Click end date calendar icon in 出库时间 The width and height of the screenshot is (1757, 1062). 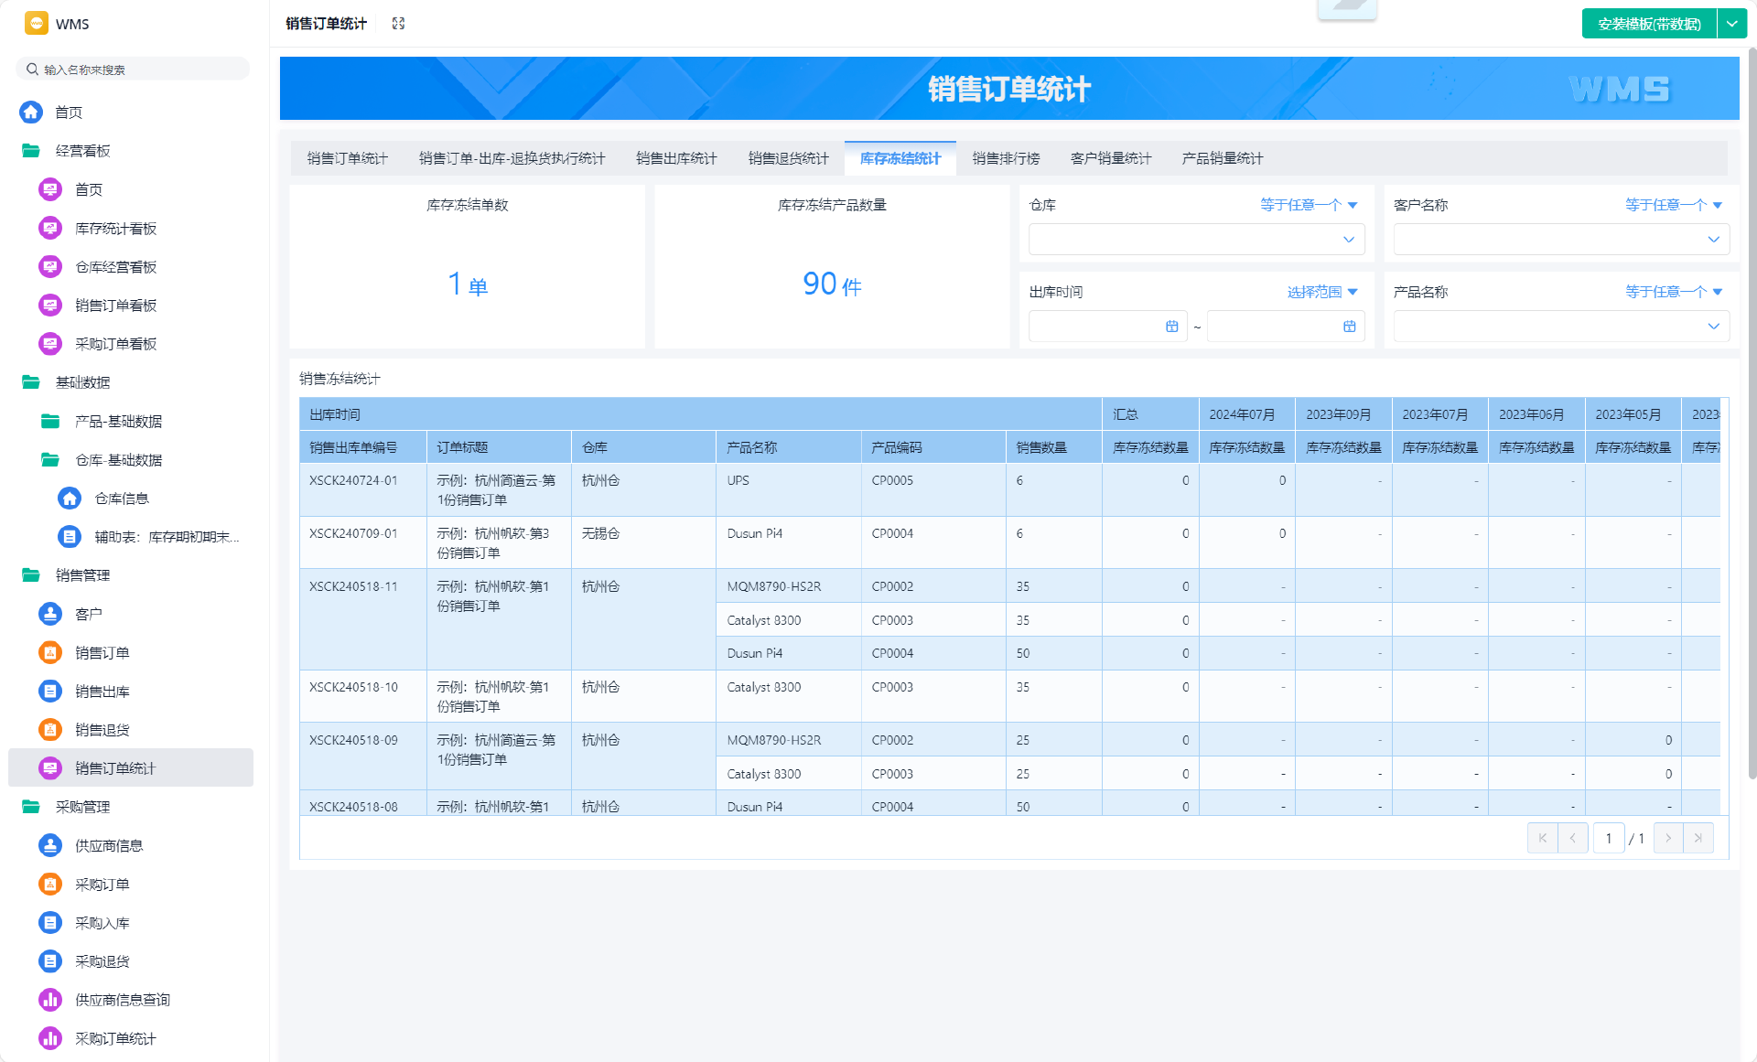coord(1349,327)
